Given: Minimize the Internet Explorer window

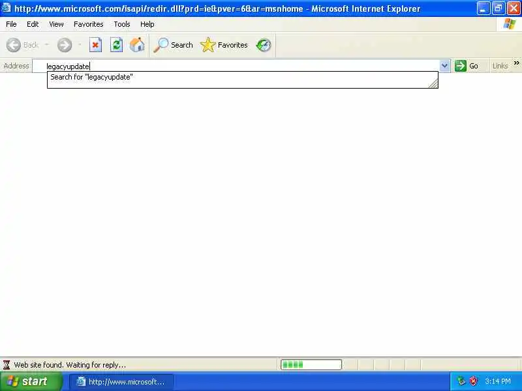Looking at the screenshot, I should [483, 8].
